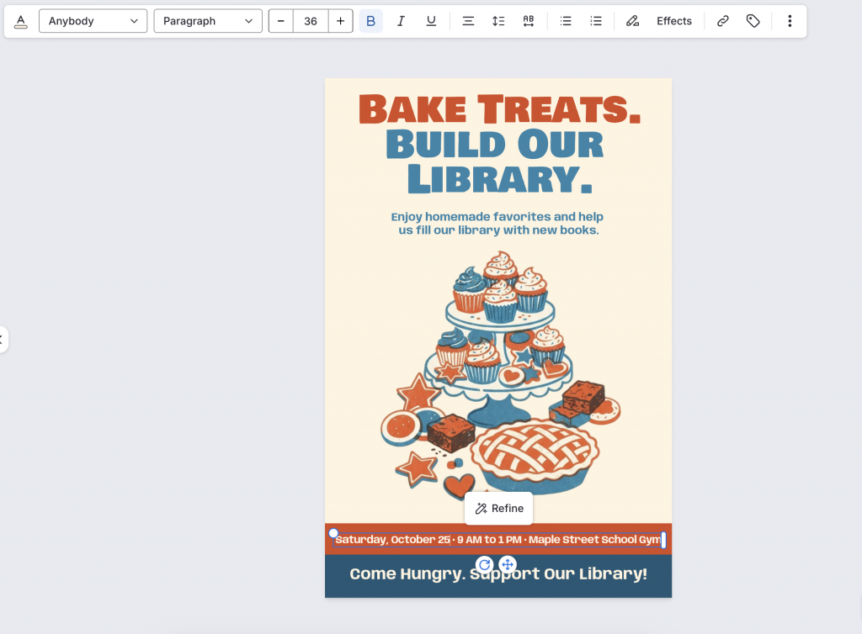This screenshot has width=862, height=634.
Task: Click the top-left resize handle of the text box
Action: pyautogui.click(x=333, y=533)
